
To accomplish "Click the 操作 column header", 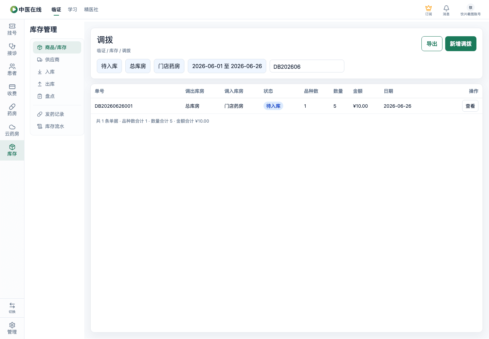I will pyautogui.click(x=474, y=91).
